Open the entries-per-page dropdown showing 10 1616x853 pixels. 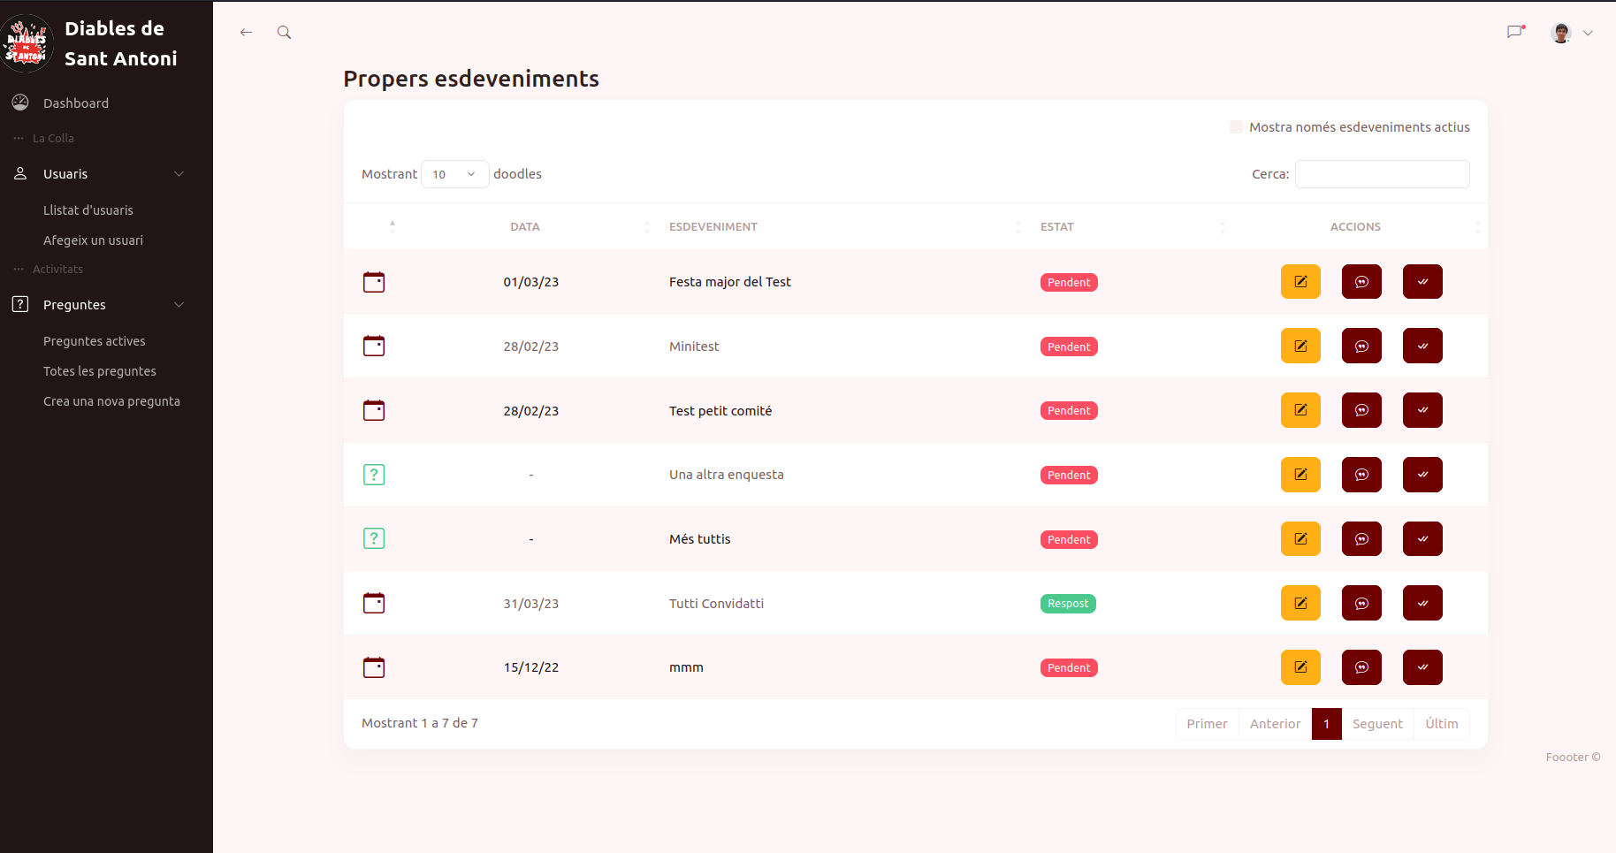point(454,174)
